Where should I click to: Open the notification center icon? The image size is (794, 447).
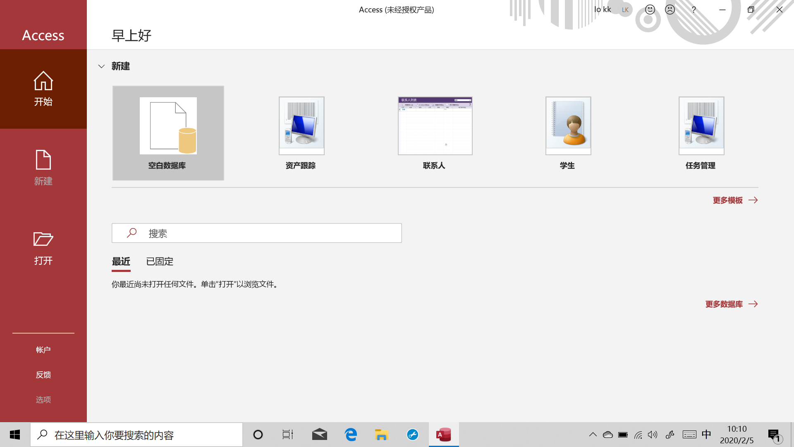775,435
